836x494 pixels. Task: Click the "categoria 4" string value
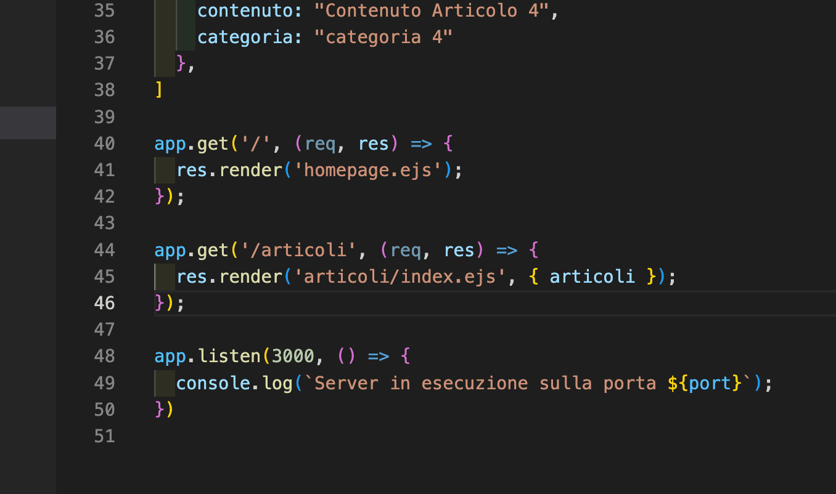(x=383, y=37)
